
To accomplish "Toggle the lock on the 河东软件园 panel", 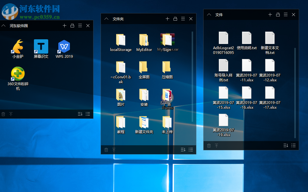I will (x=72, y=26).
